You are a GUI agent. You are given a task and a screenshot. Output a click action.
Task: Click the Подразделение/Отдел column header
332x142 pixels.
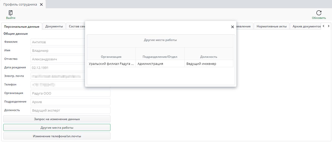click(x=160, y=57)
